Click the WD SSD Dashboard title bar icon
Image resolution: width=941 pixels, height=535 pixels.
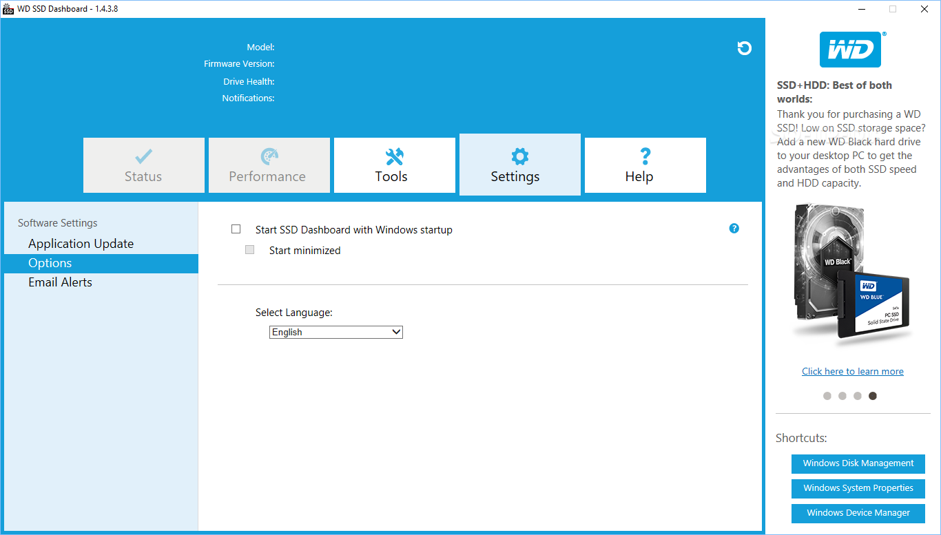coord(8,9)
